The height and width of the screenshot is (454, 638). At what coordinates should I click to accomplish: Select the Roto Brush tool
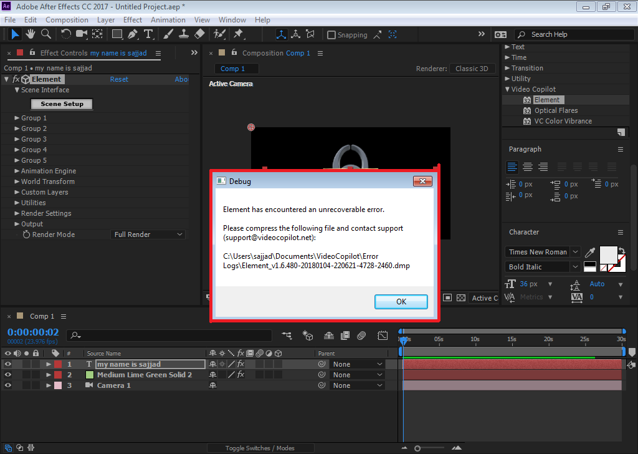(x=220, y=34)
